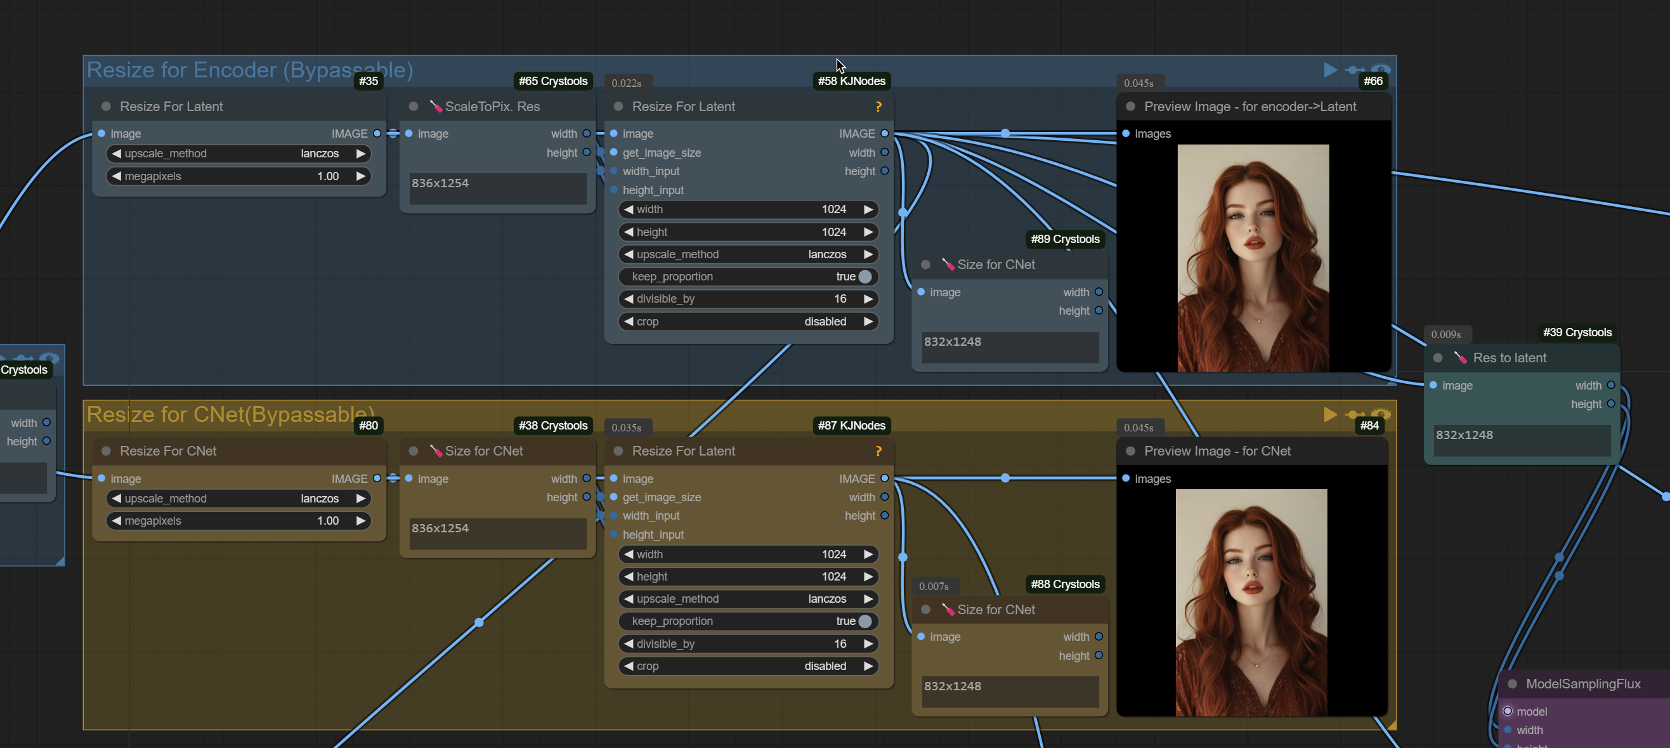
Task: Click eye mute icon on Resize for Encoder group
Action: 1380,68
